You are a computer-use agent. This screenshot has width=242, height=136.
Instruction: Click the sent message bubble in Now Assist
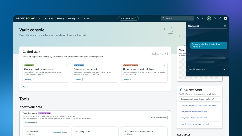(208, 45)
